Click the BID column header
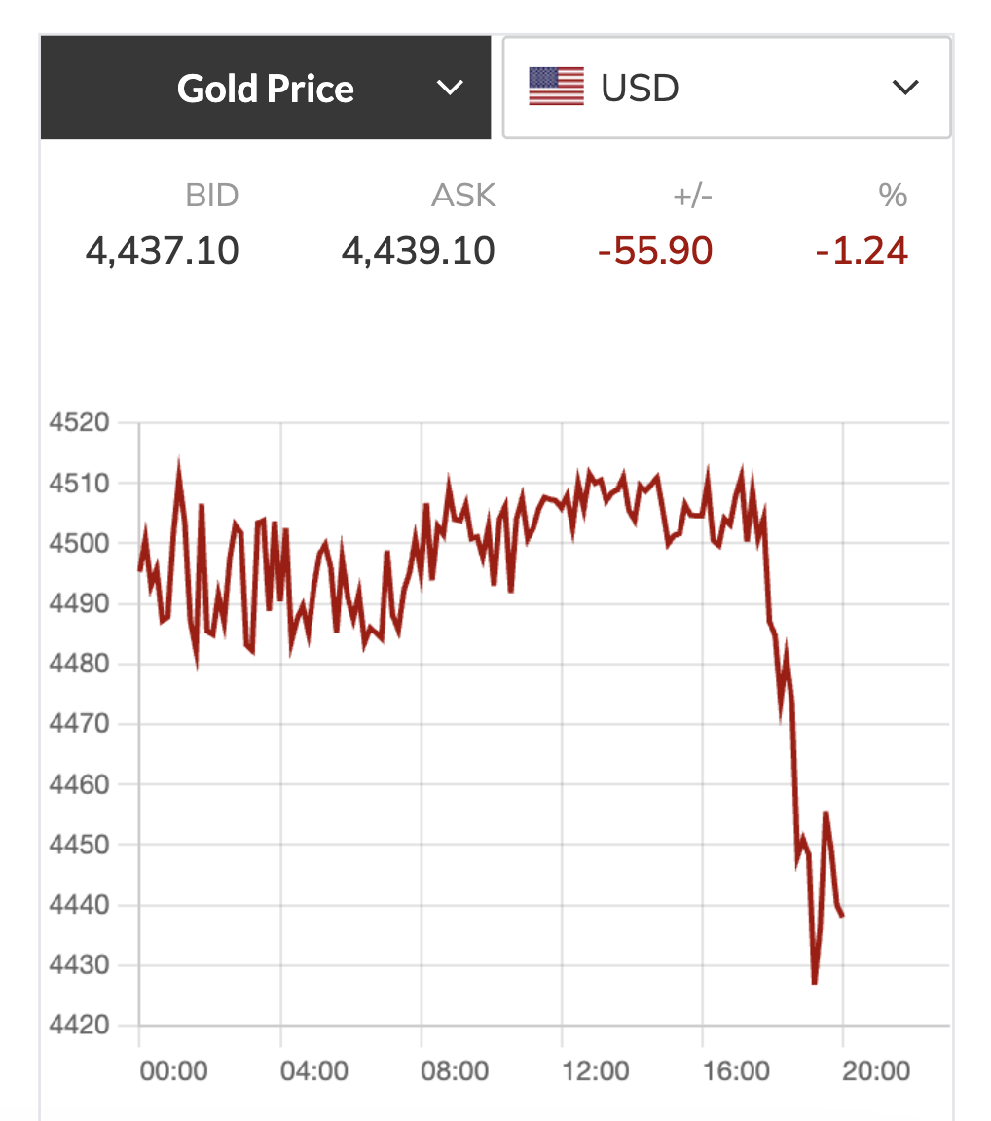Image resolution: width=991 pixels, height=1121 pixels. [211, 196]
